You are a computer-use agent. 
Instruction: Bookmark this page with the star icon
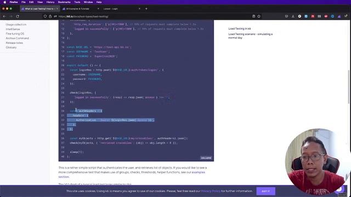[259, 16]
